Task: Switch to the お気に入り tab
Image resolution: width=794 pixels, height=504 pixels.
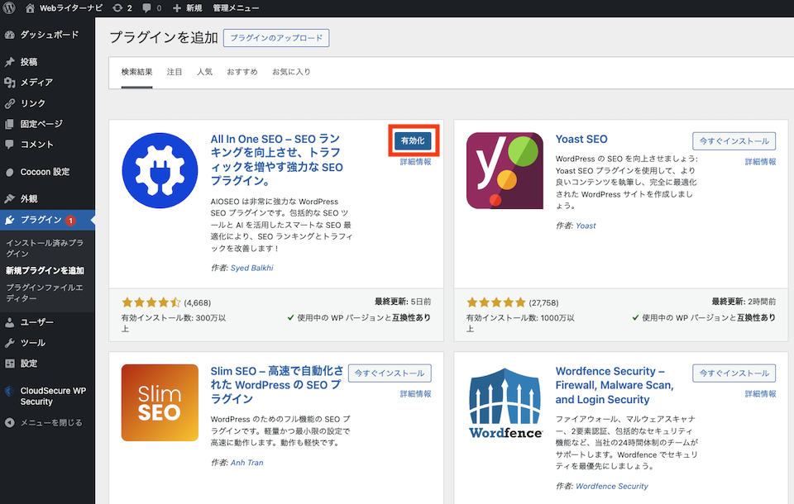Action: point(291,72)
